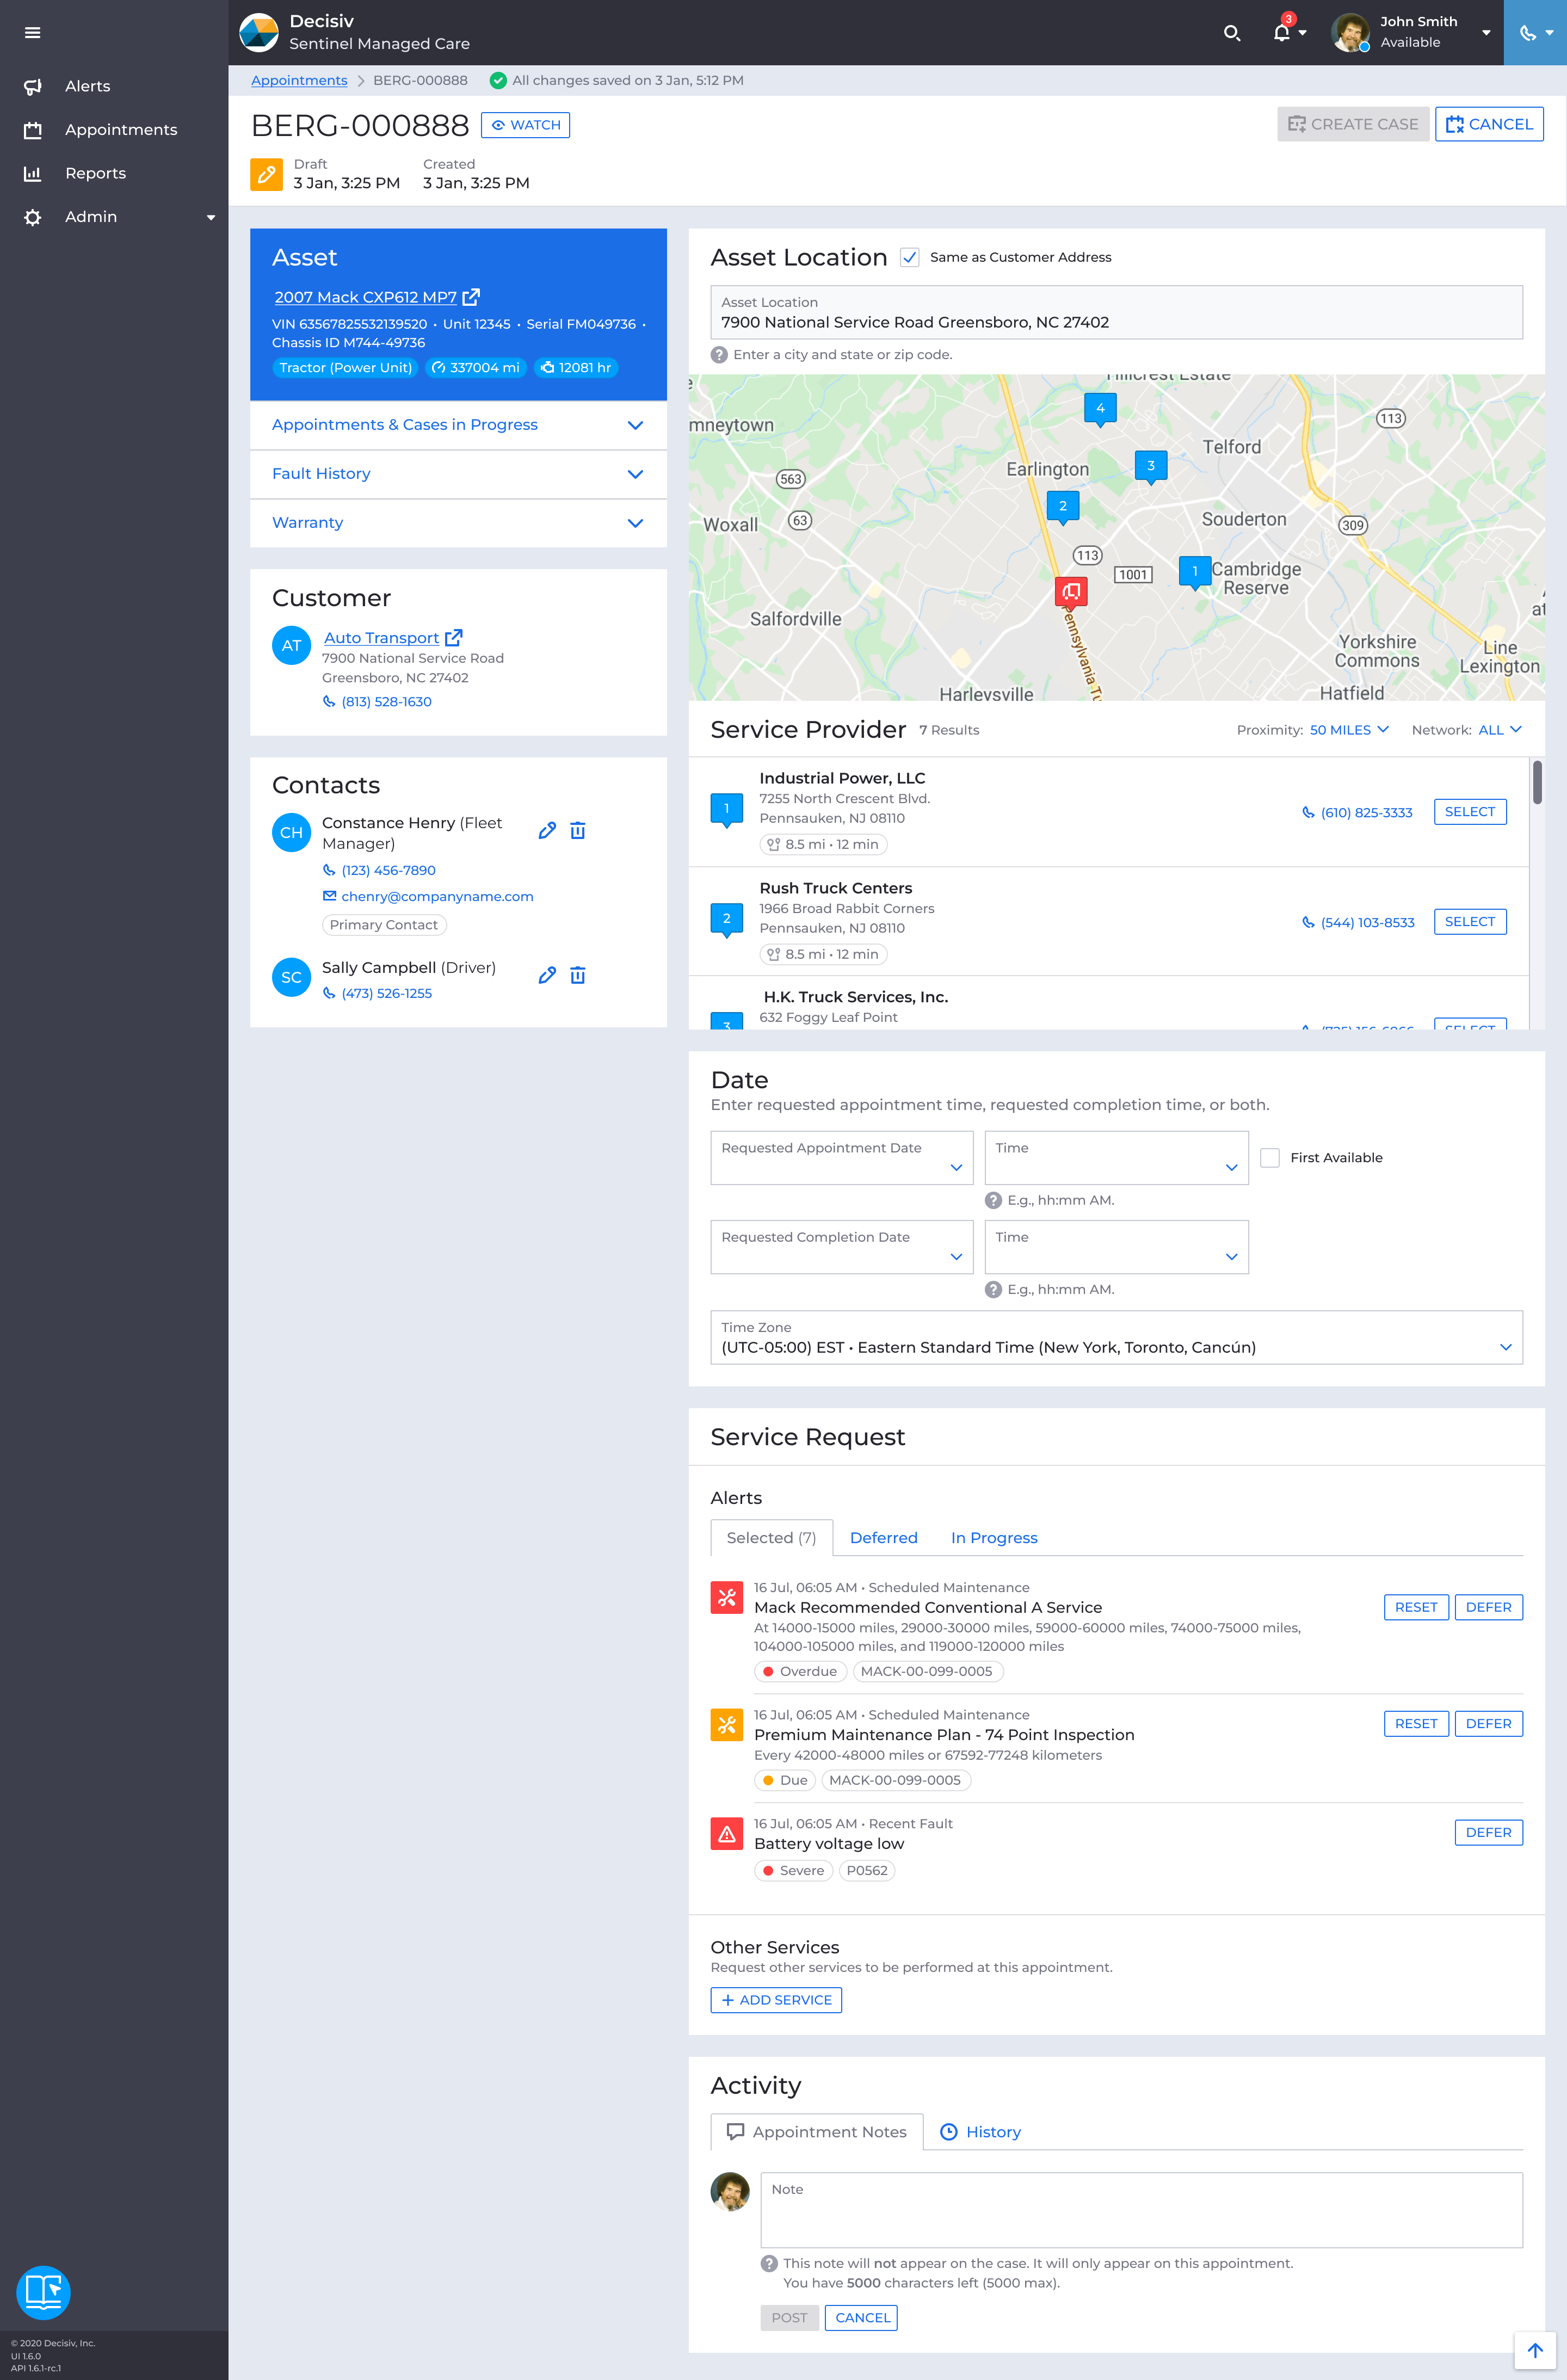Expand the Fault History section
This screenshot has height=2380, width=1567.
coord(458,475)
